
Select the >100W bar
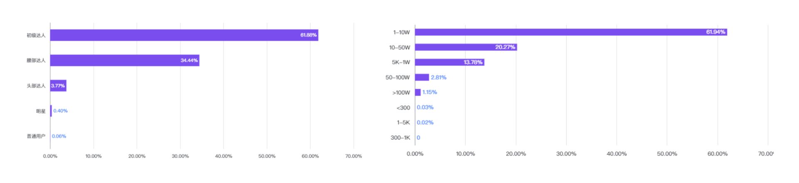(418, 93)
